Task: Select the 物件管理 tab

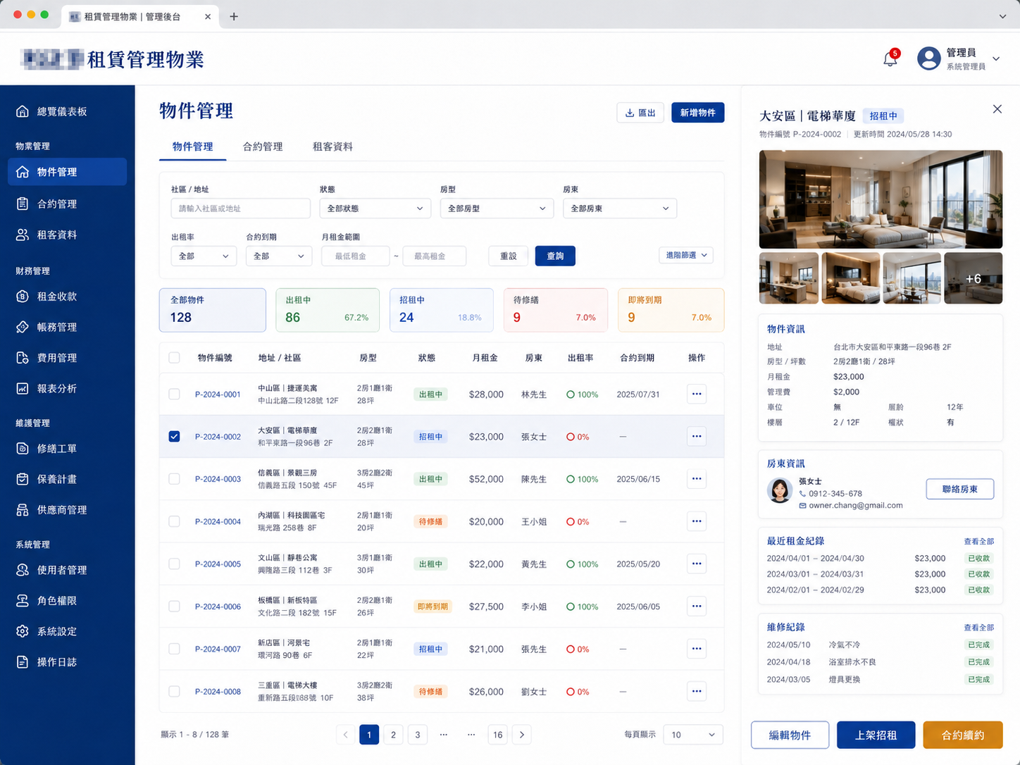Action: pyautogui.click(x=192, y=147)
